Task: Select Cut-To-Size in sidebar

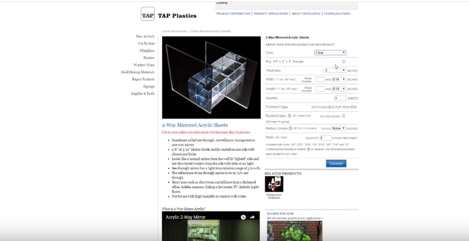Action: (146, 44)
